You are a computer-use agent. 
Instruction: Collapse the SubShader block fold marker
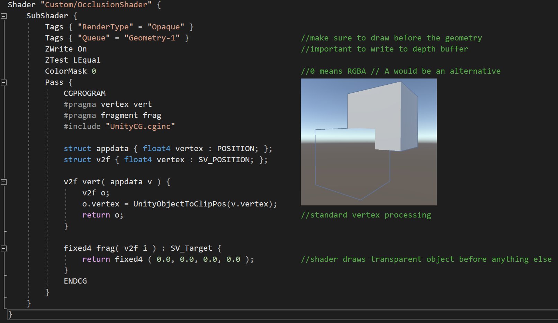[x=4, y=16]
